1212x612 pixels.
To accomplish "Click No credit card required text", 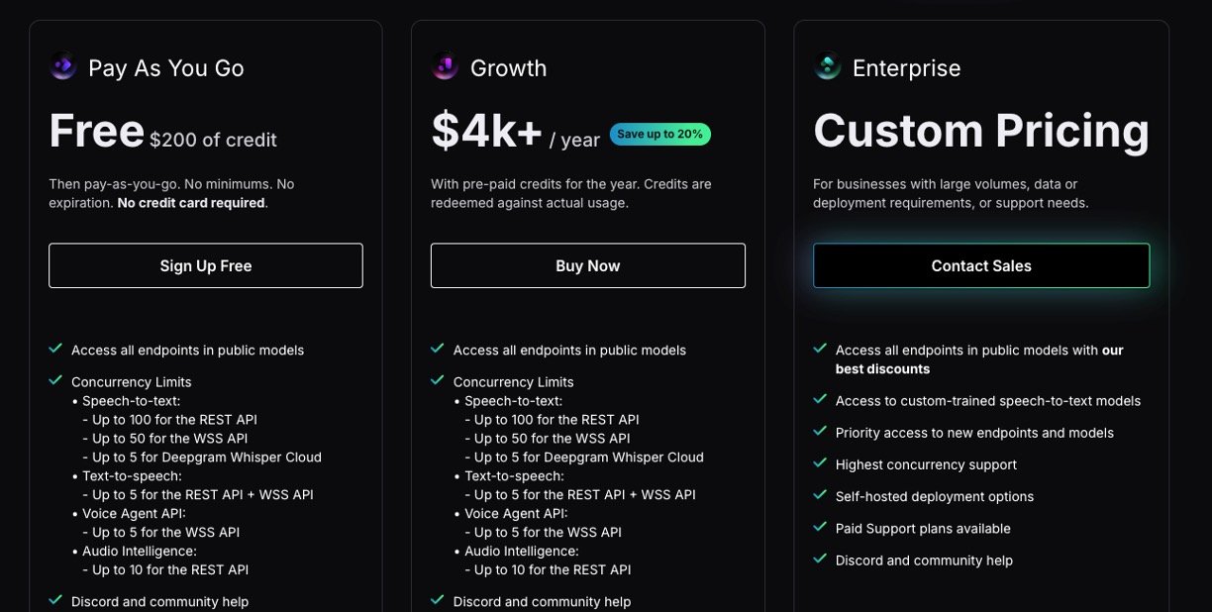I will (191, 203).
